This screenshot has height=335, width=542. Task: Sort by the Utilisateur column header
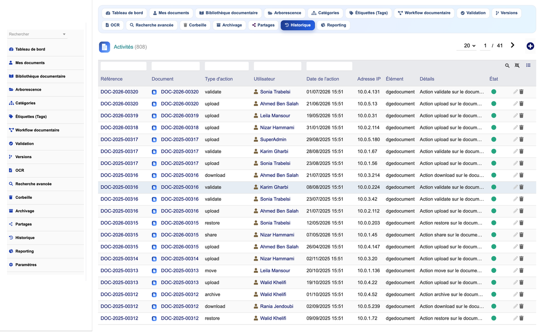click(x=264, y=79)
